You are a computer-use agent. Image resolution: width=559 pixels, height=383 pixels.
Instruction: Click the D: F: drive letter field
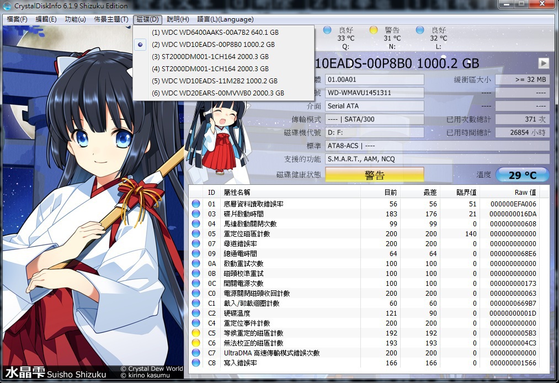(x=374, y=132)
